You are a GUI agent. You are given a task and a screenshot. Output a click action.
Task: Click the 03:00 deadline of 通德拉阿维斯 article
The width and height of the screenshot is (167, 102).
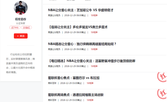[71, 100]
